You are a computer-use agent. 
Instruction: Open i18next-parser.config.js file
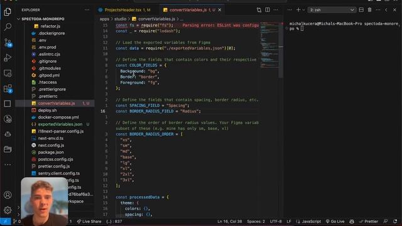pos(61,131)
